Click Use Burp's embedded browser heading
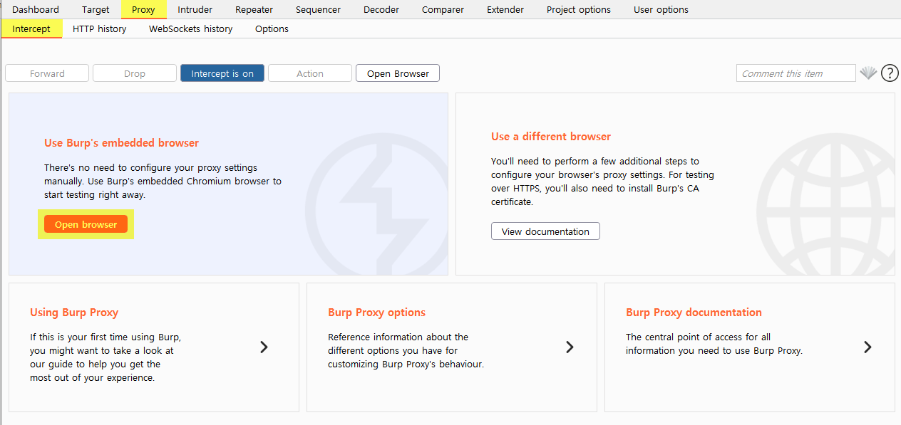 coord(121,143)
